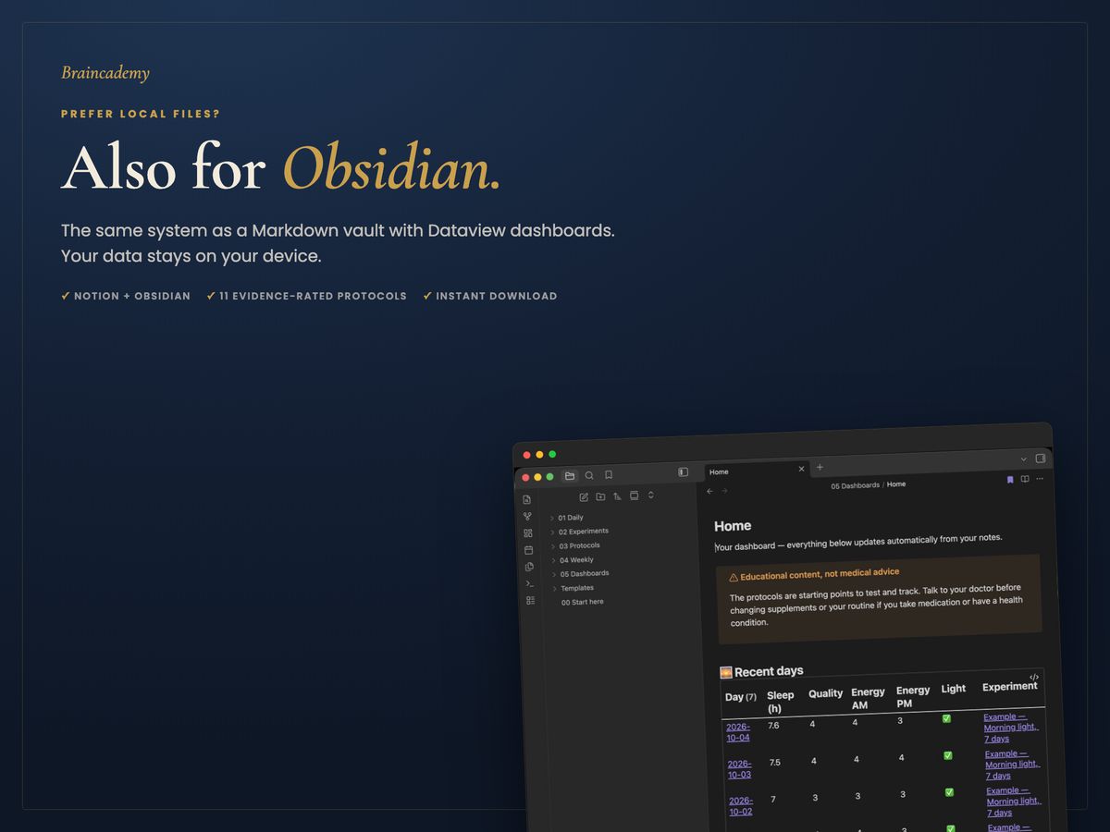1110x832 pixels.
Task: Open the 2026-10-04 daily note link
Action: click(738, 732)
